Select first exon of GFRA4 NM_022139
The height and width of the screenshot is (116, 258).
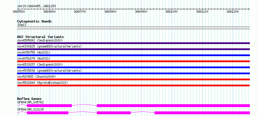48,113
